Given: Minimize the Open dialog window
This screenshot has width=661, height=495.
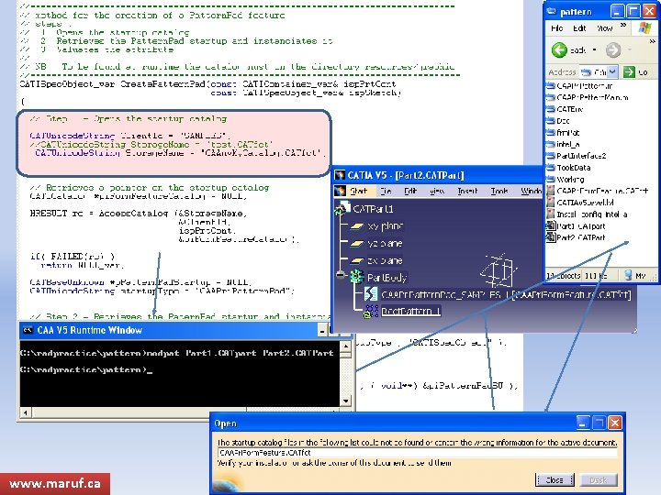Looking at the screenshot, I should point(582,423).
